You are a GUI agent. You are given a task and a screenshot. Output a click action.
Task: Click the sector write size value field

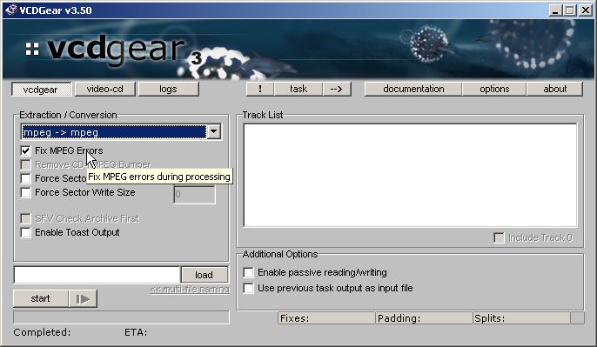[x=195, y=195]
